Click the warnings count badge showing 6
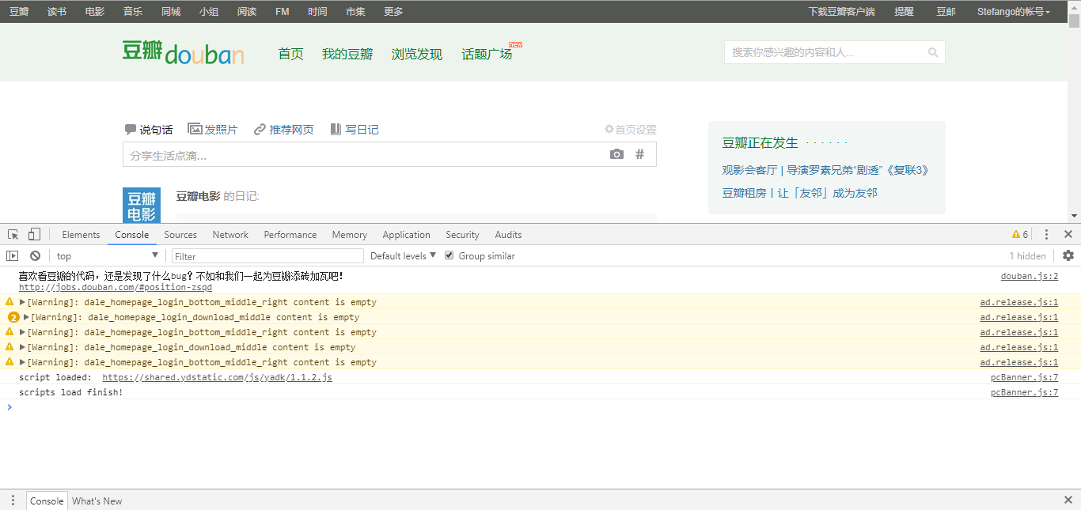Image resolution: width=1081 pixels, height=510 pixels. (1020, 235)
